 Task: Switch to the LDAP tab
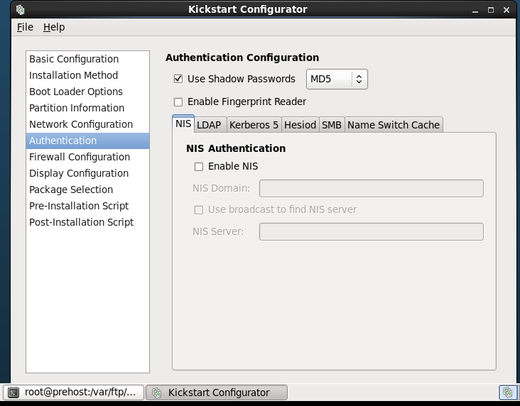209,125
